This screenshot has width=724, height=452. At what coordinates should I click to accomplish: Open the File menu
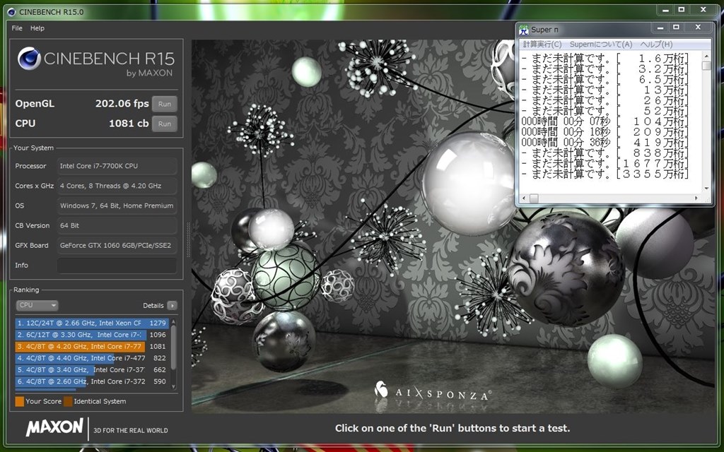click(16, 28)
